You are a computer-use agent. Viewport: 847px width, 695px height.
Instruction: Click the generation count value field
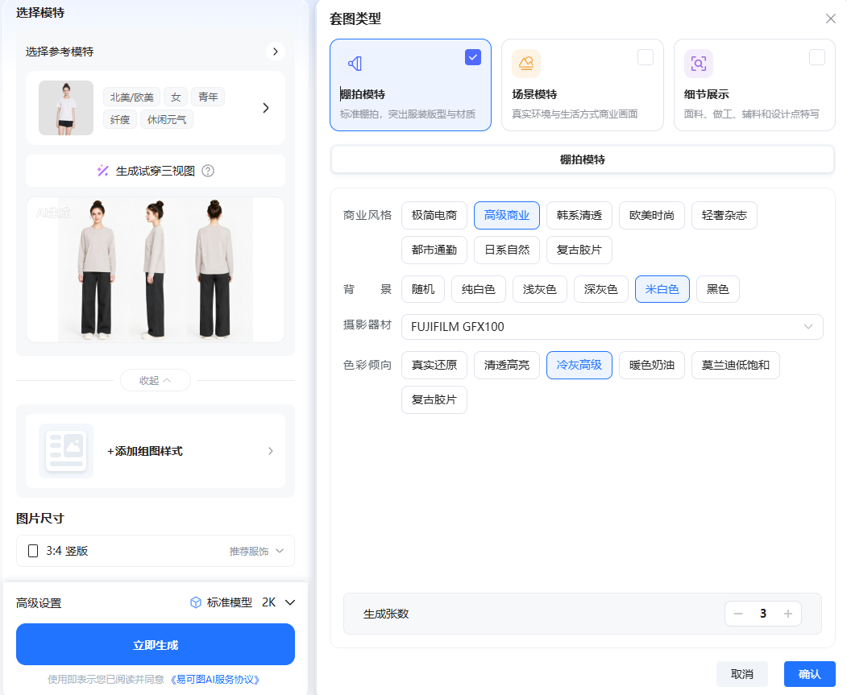pyautogui.click(x=763, y=614)
